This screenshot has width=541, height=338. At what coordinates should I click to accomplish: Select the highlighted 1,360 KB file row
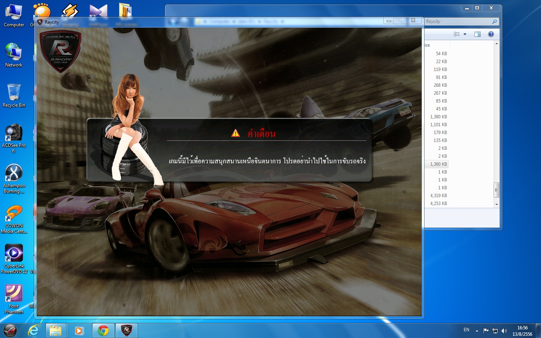pos(437,164)
